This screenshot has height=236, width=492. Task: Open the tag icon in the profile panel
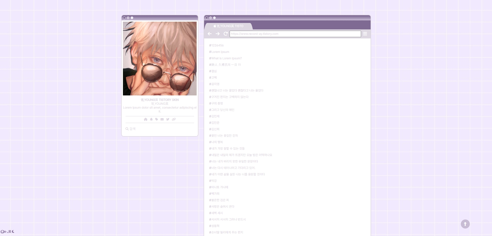click(156, 119)
